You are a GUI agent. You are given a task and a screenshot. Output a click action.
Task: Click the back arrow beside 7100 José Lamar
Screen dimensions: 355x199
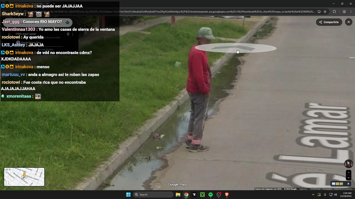coord(9,34)
